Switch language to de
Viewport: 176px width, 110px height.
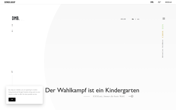tap(133, 19)
